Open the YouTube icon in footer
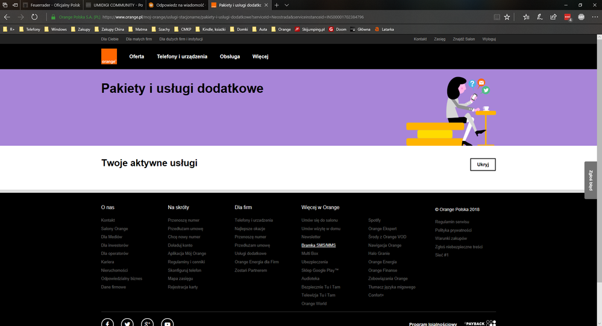This screenshot has width=602, height=326. point(168,323)
